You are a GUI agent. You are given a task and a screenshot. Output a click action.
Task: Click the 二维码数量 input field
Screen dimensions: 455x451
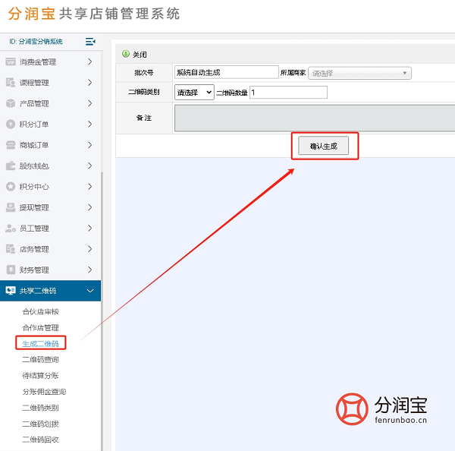click(288, 93)
